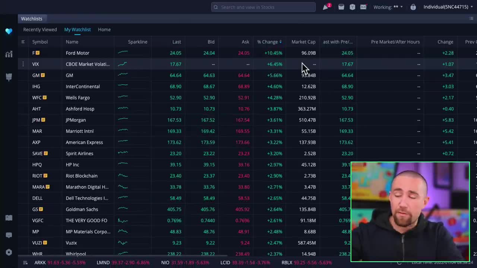
Task: Select the Spirit Airlines name
Action: coord(79,153)
